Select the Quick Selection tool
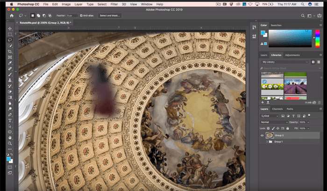 coord(10,46)
